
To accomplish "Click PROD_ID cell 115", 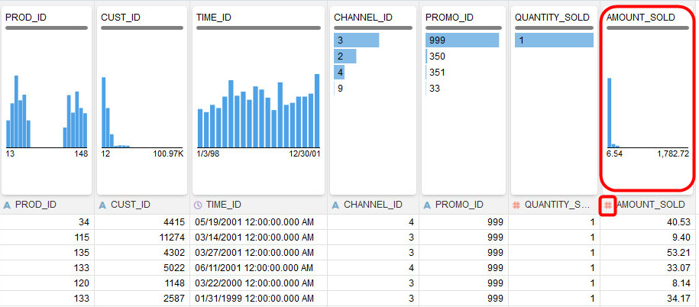I will coord(47,237).
